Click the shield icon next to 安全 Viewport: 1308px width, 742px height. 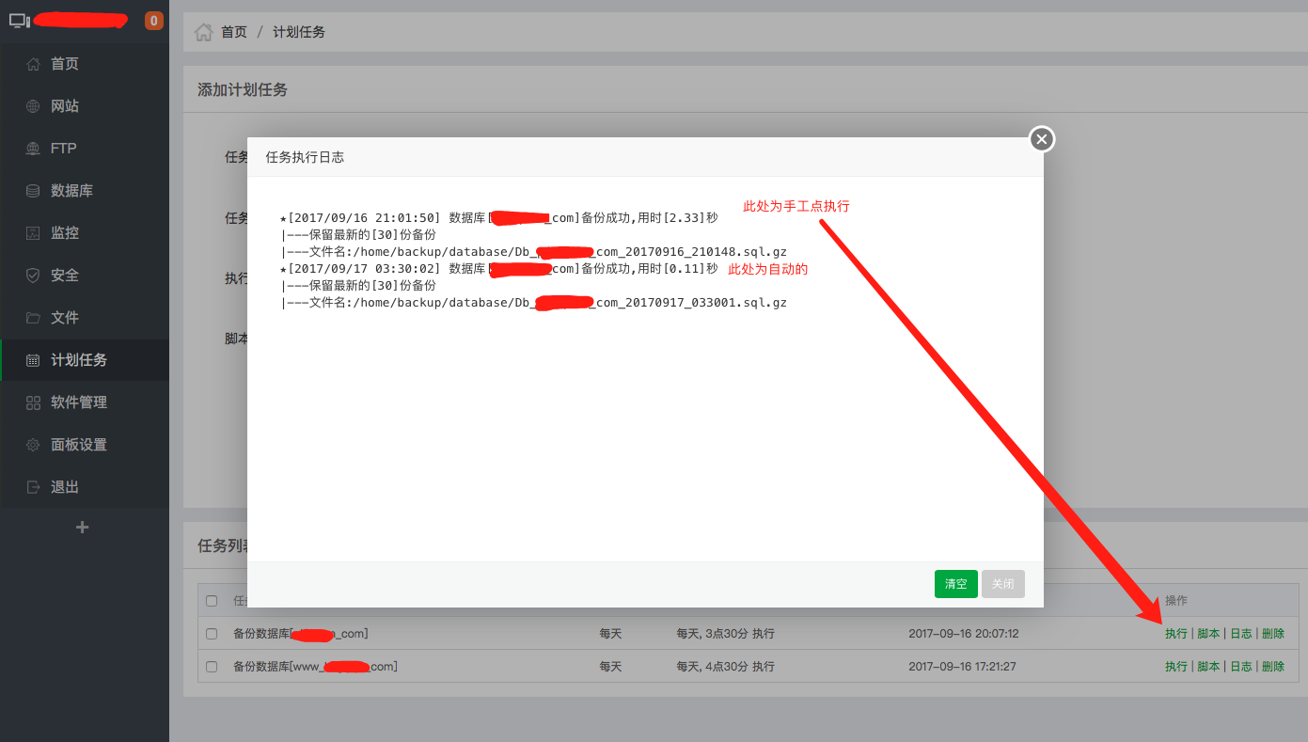point(33,276)
